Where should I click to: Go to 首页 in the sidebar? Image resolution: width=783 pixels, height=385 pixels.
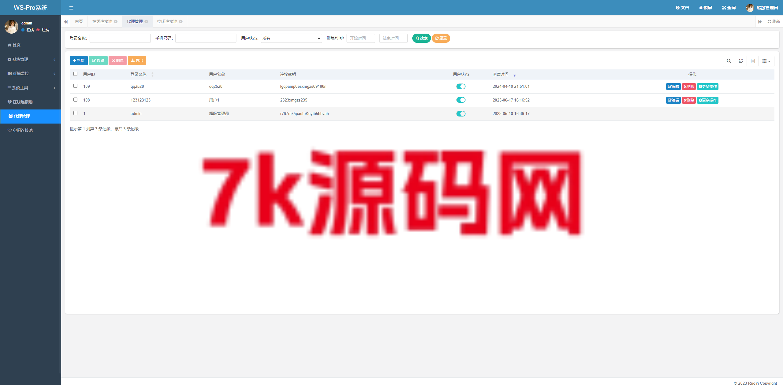31,45
